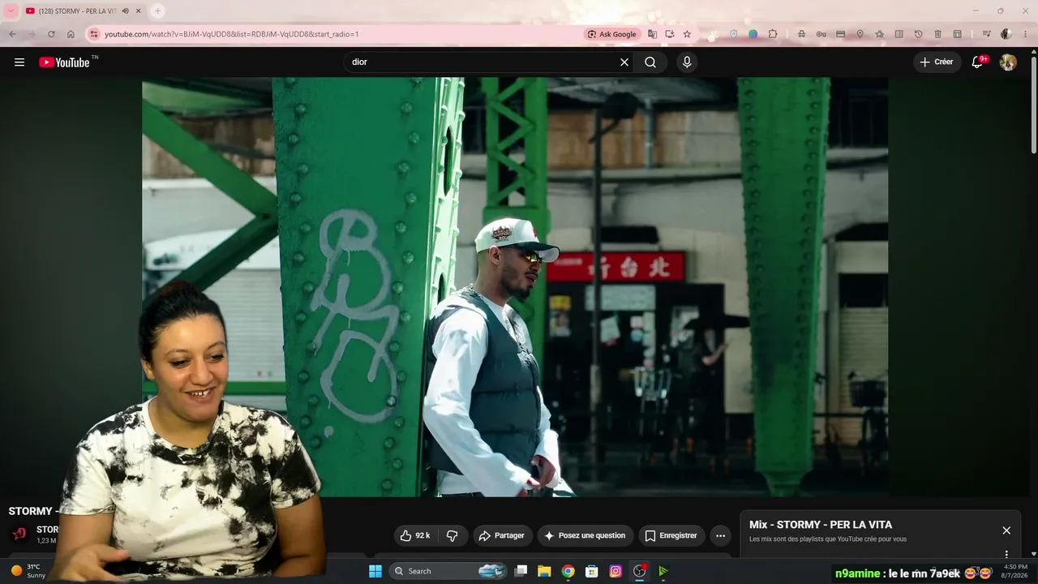This screenshot has width=1038, height=584.
Task: Open the Mix playlist options kebab menu
Action: point(1006,555)
